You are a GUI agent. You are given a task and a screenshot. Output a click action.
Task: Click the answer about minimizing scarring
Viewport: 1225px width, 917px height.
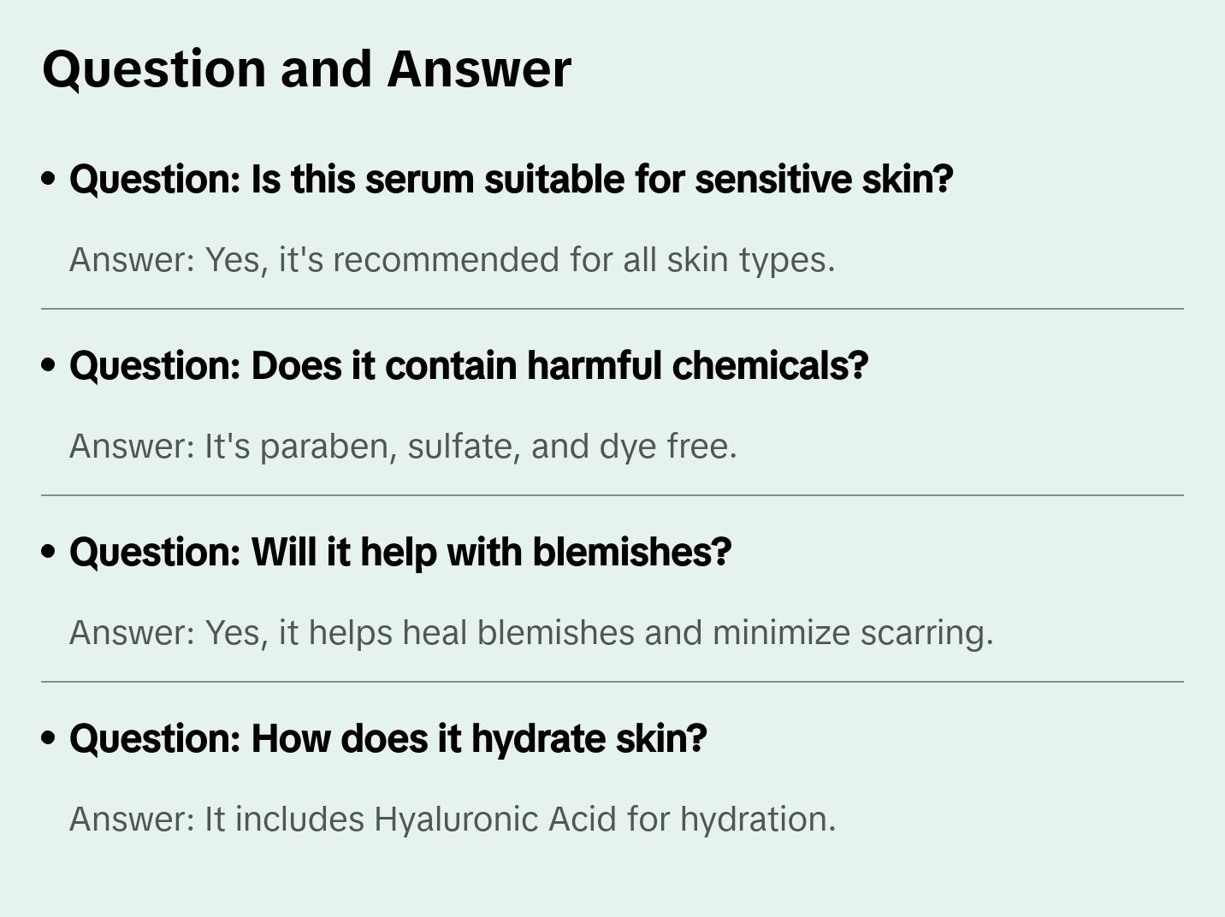coord(531,633)
